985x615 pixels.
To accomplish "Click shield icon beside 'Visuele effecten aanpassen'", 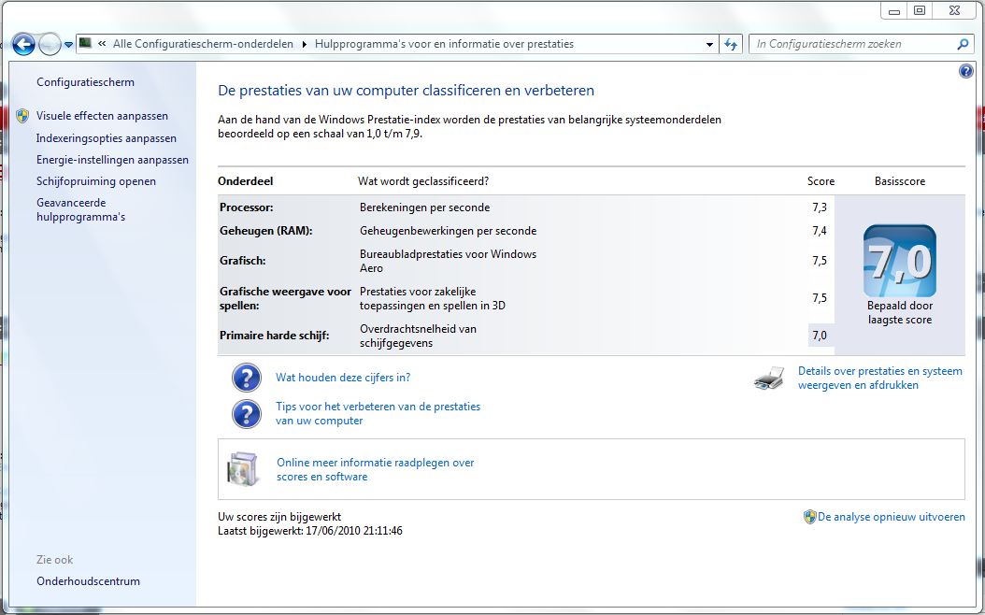I will [22, 116].
